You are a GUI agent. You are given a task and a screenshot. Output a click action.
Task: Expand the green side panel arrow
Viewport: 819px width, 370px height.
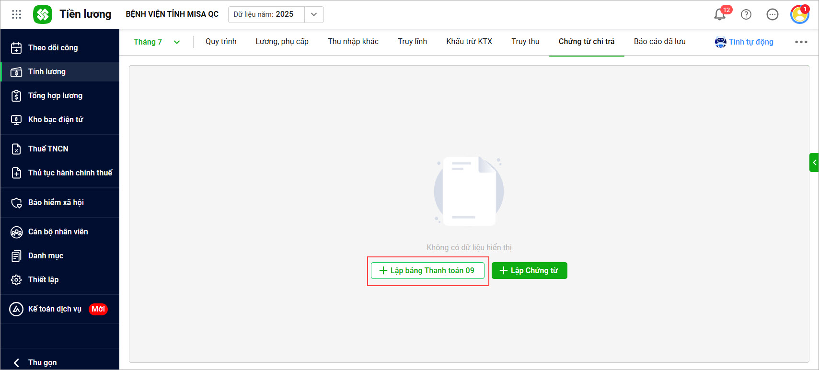(814, 162)
